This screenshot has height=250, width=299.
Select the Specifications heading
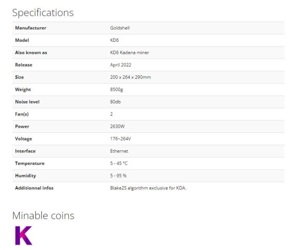point(43,13)
